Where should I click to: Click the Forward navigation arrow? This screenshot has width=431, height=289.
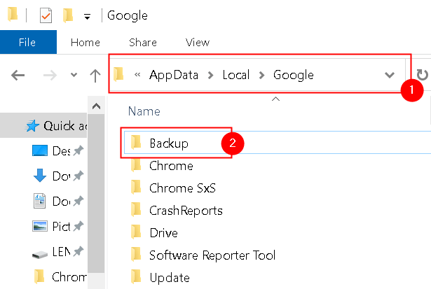[x=48, y=76]
